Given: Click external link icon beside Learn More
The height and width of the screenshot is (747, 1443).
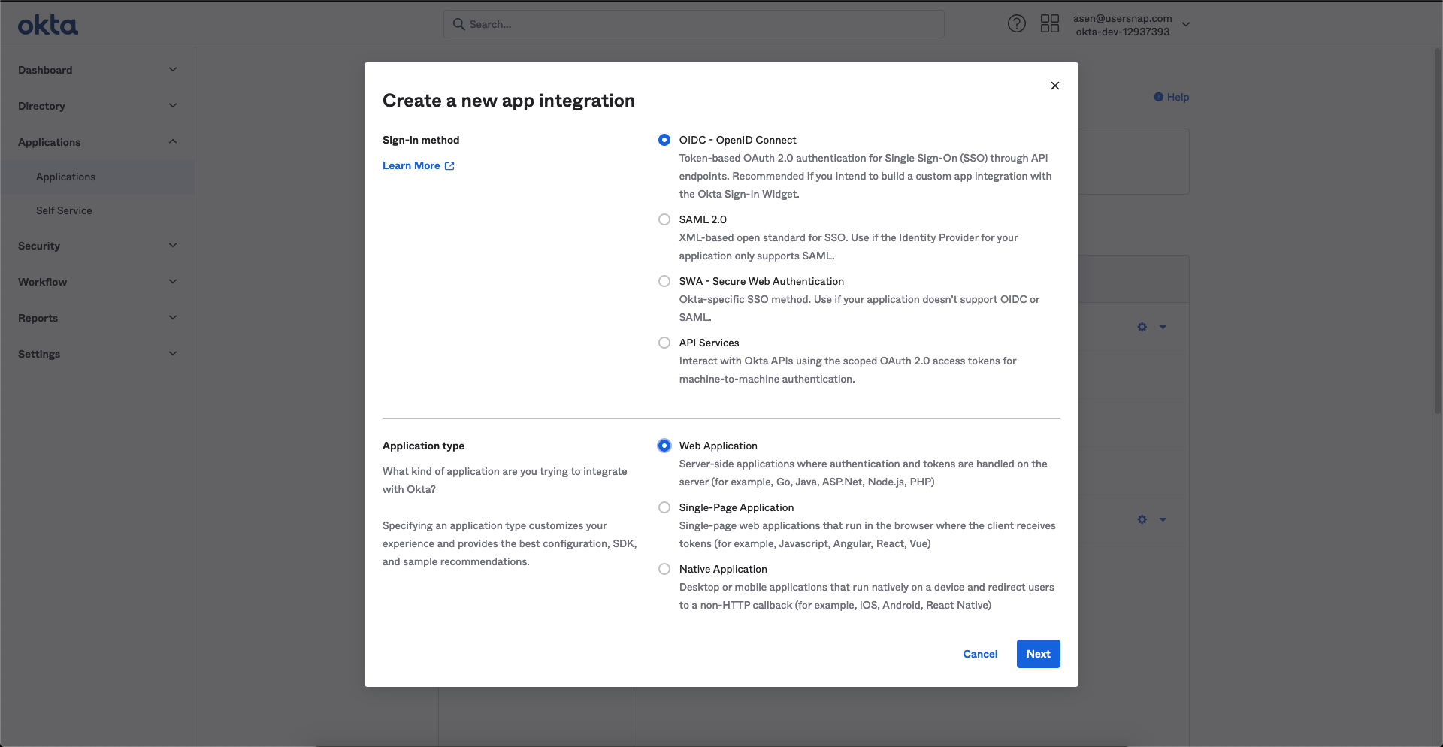Looking at the screenshot, I should click(x=449, y=166).
